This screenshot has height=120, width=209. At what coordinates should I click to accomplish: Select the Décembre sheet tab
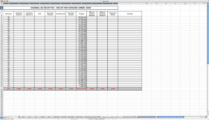(80, 117)
